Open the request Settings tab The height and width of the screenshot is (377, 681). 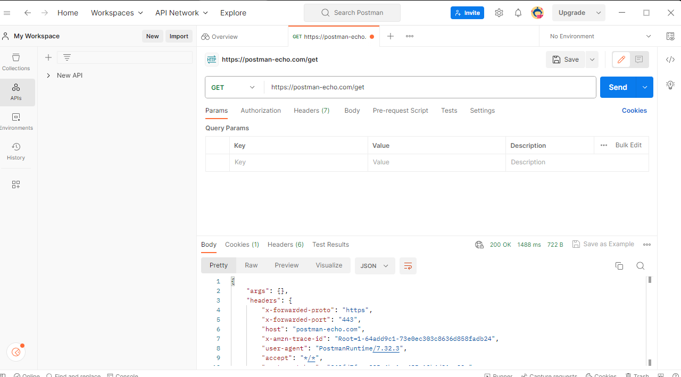click(483, 111)
